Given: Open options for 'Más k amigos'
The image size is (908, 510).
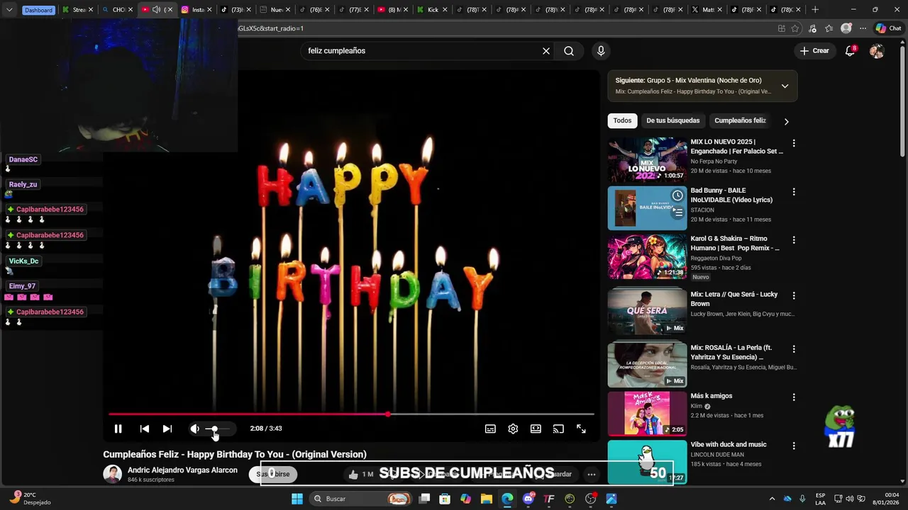Looking at the screenshot, I should coord(794,397).
